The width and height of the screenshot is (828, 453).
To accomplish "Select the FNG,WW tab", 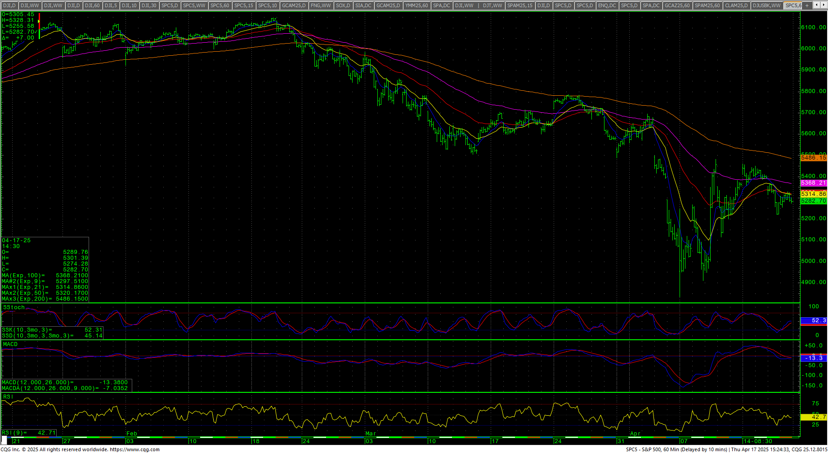I will [x=321, y=5].
